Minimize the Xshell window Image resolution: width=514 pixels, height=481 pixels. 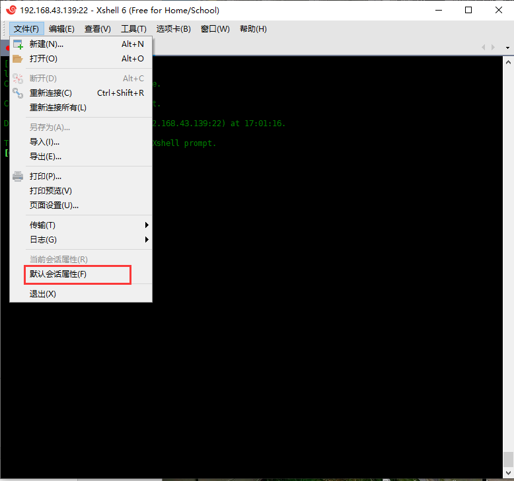click(439, 10)
